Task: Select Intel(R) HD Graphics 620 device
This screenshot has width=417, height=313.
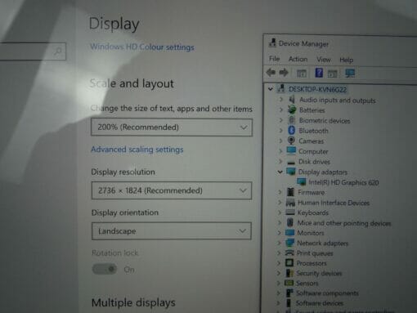Action: coord(343,182)
